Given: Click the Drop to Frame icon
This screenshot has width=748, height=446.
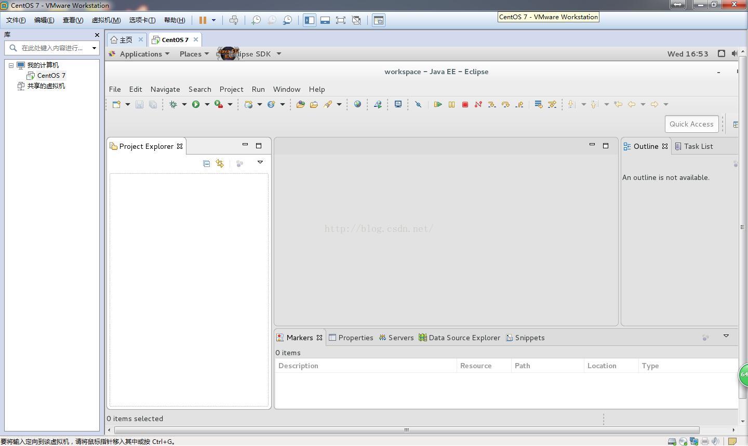Looking at the screenshot, I should (538, 104).
